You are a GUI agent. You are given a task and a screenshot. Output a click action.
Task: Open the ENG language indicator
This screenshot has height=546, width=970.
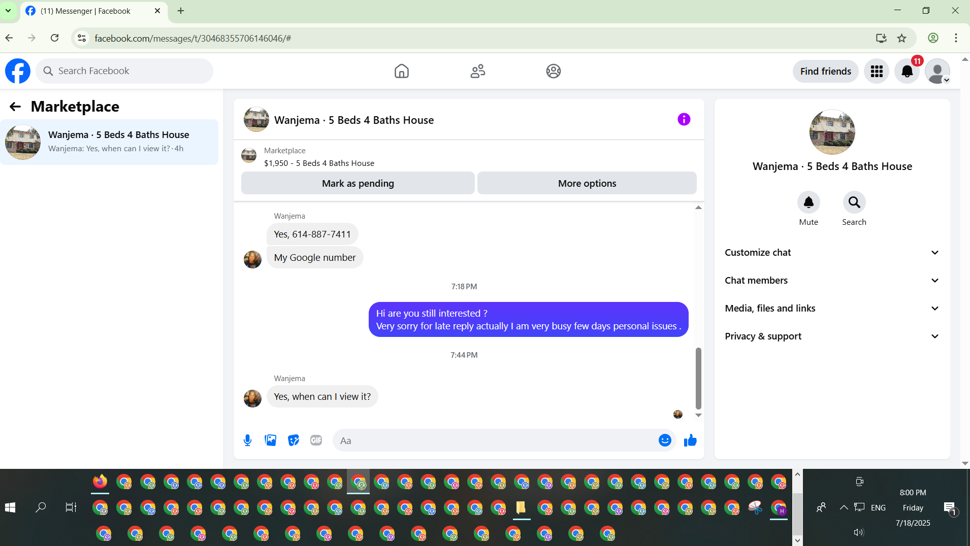[878, 507]
